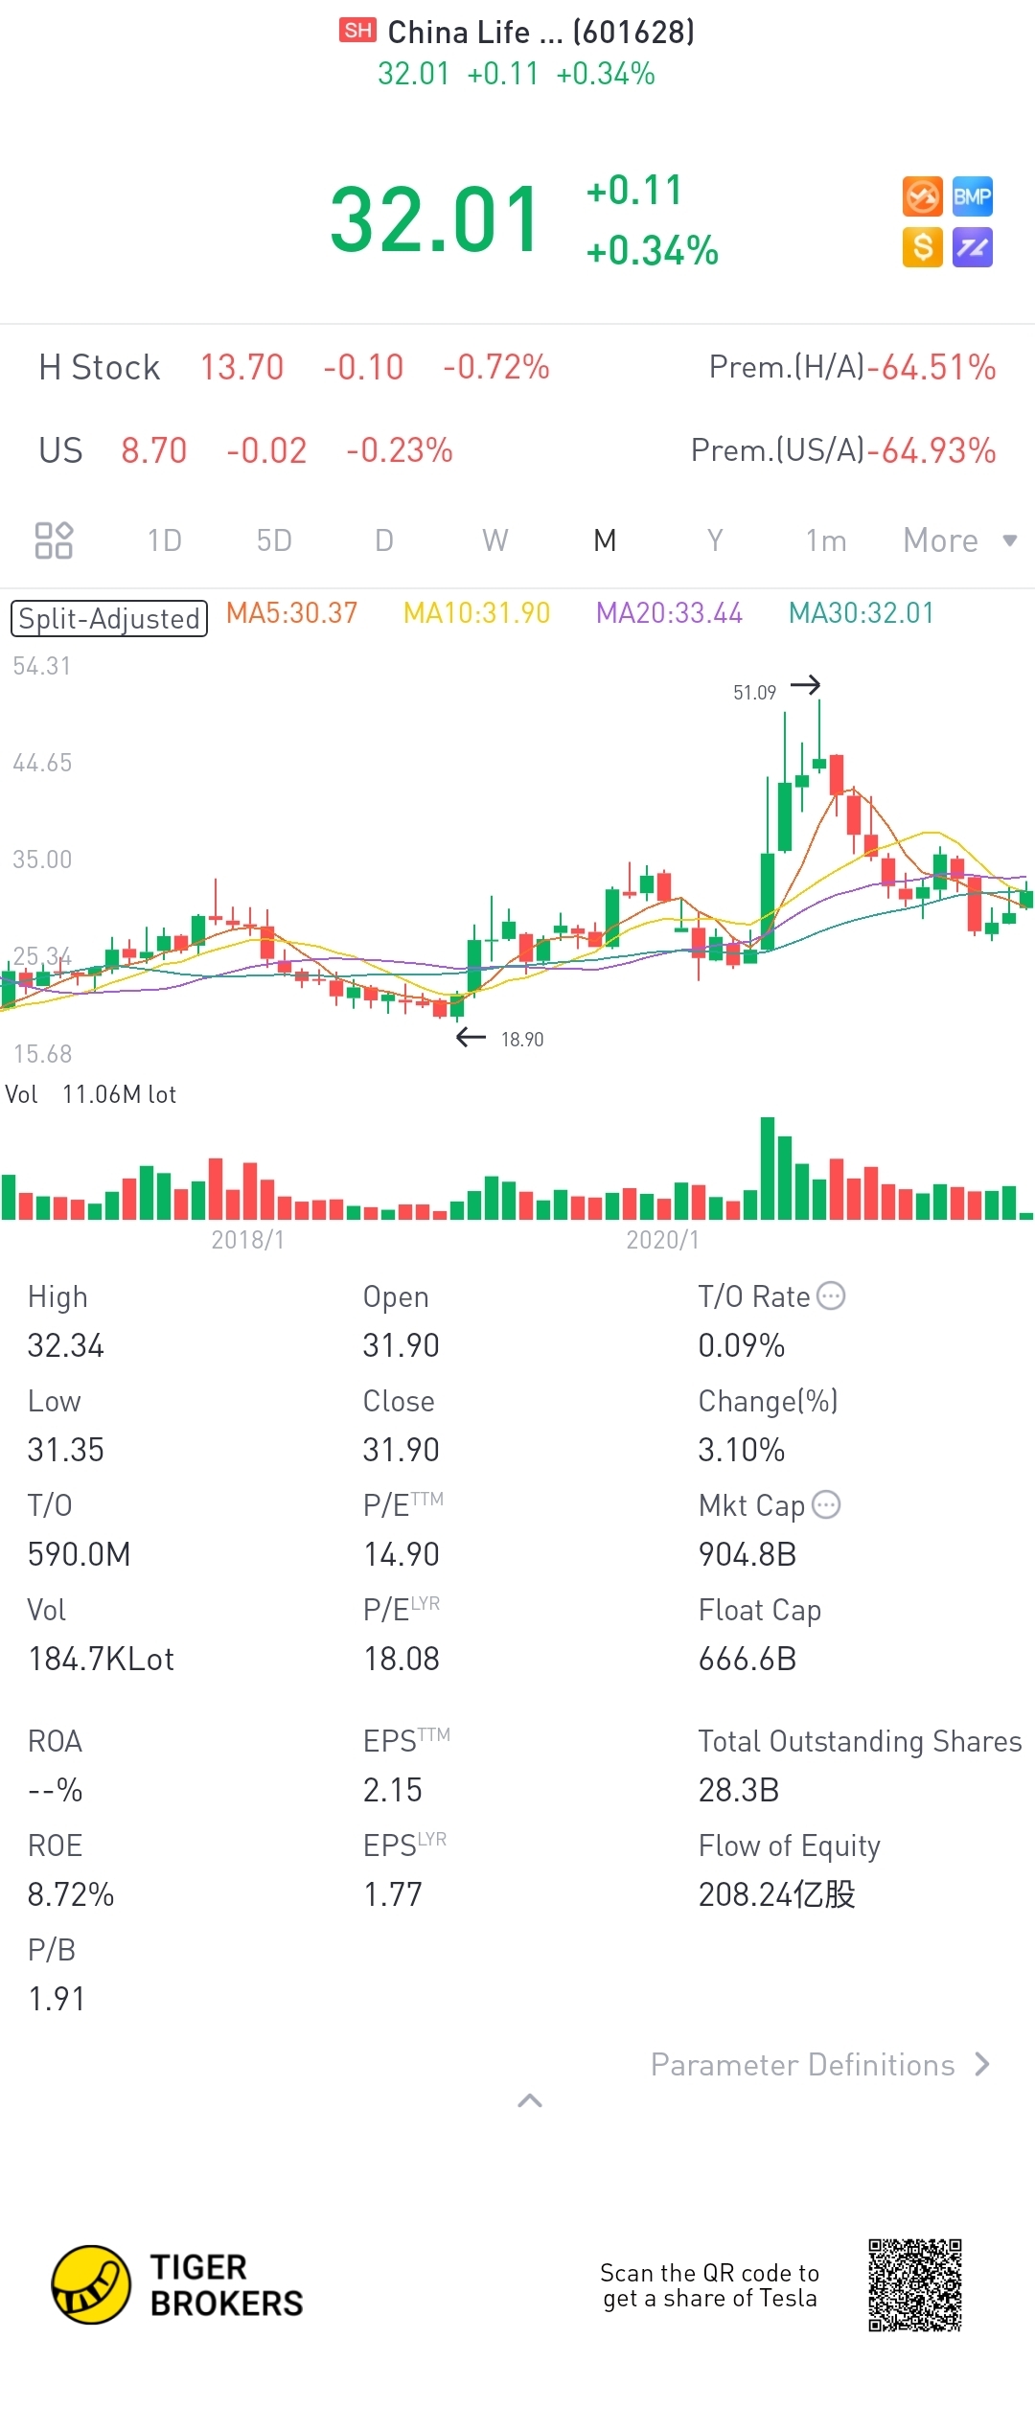Click the tallest green volume bar
The height and width of the screenshot is (2430, 1035).
(768, 1167)
